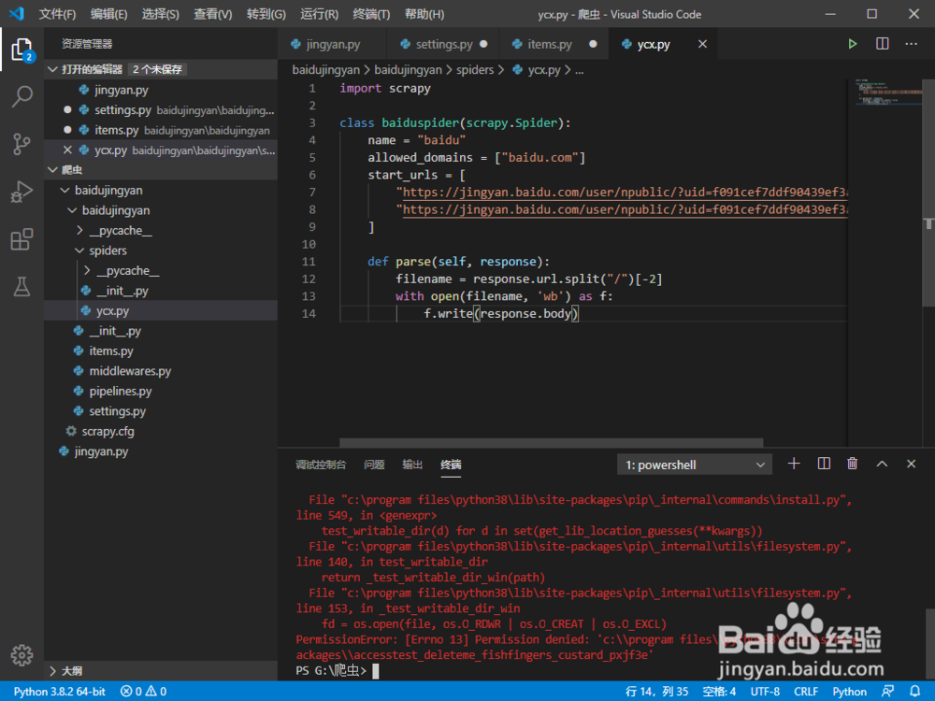Open the powershell terminal dropdown
This screenshot has width=935, height=701.
694,465
